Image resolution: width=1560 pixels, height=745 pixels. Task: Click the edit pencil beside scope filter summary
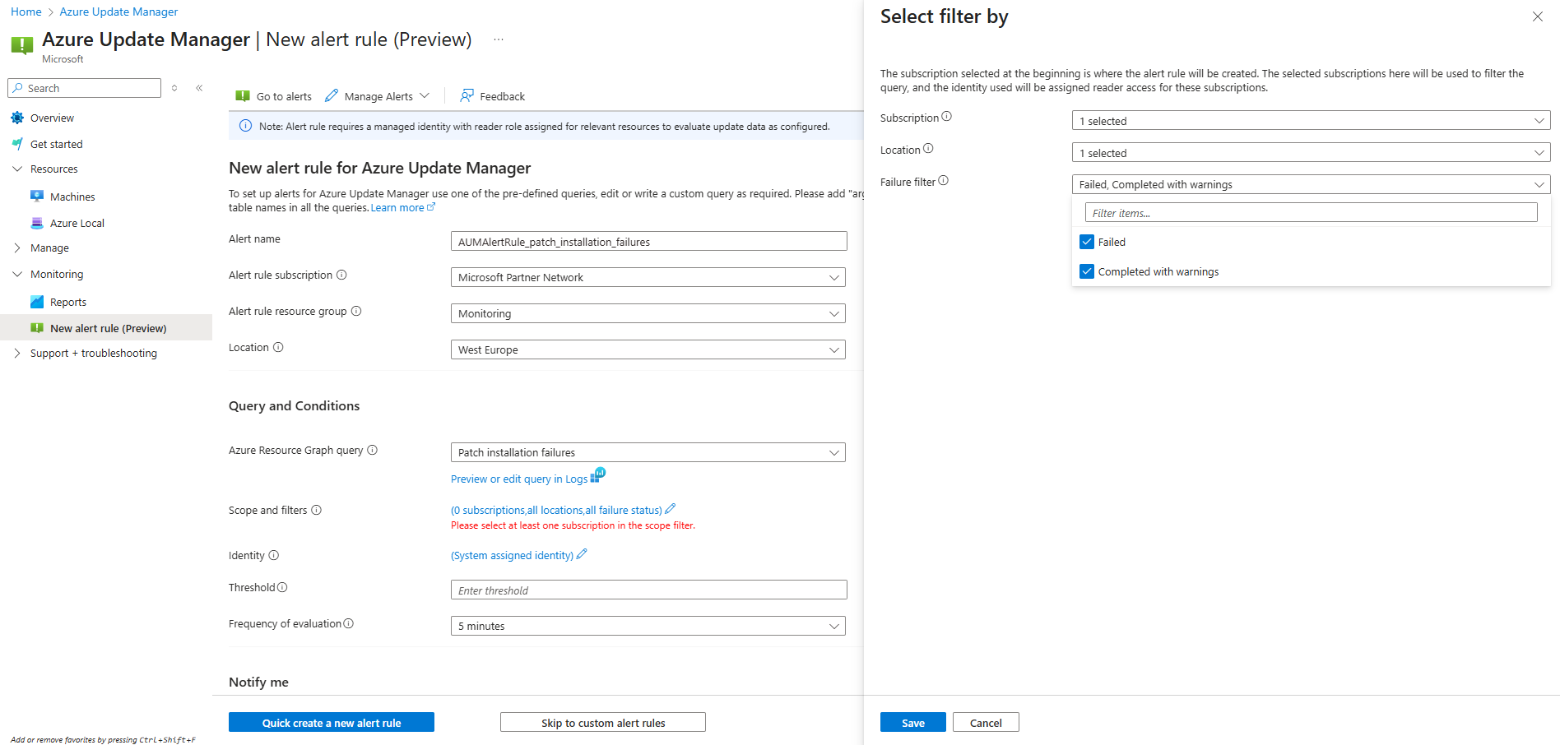click(670, 509)
